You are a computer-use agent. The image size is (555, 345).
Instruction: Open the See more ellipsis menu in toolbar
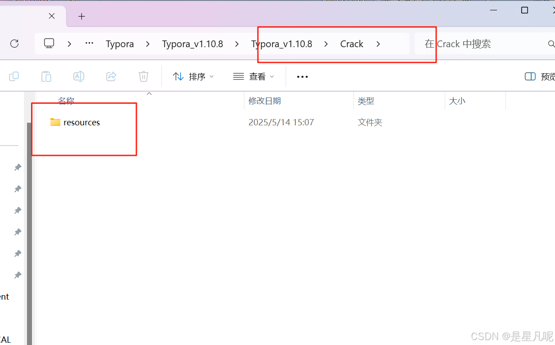pyautogui.click(x=302, y=77)
